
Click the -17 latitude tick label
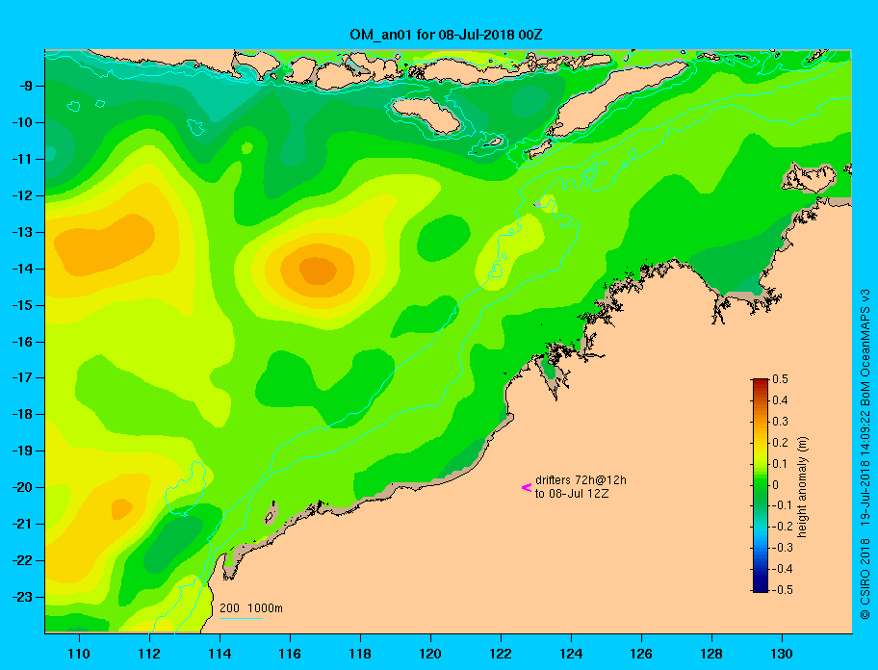[22, 377]
